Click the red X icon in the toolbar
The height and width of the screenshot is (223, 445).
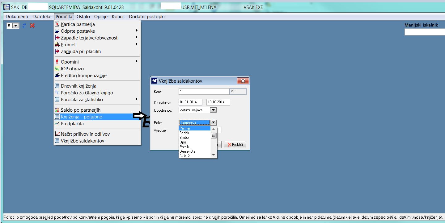32,26
